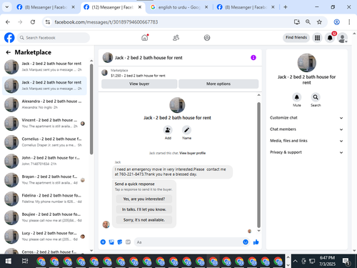This screenshot has width=357, height=268.
Task: Open the Friends icon in top navigation
Action: [x=176, y=38]
